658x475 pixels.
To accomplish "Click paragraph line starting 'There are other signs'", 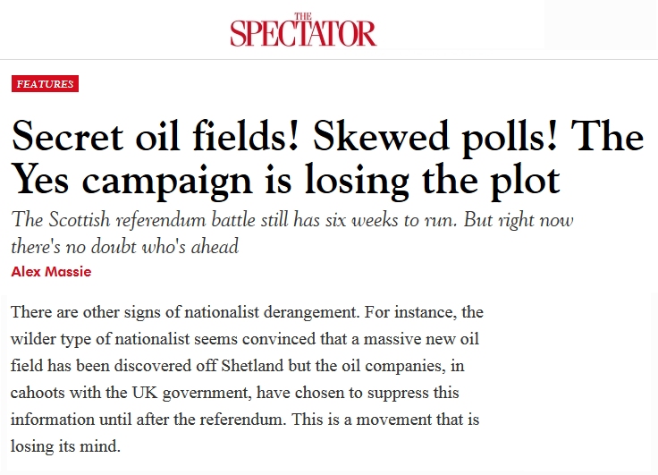I will tap(247, 312).
